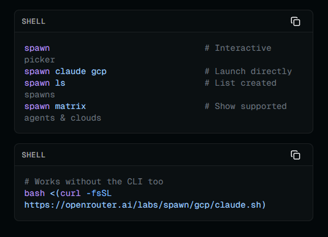Copy the bash curl code block
Image resolution: width=328 pixels, height=237 pixels.
coord(296,155)
